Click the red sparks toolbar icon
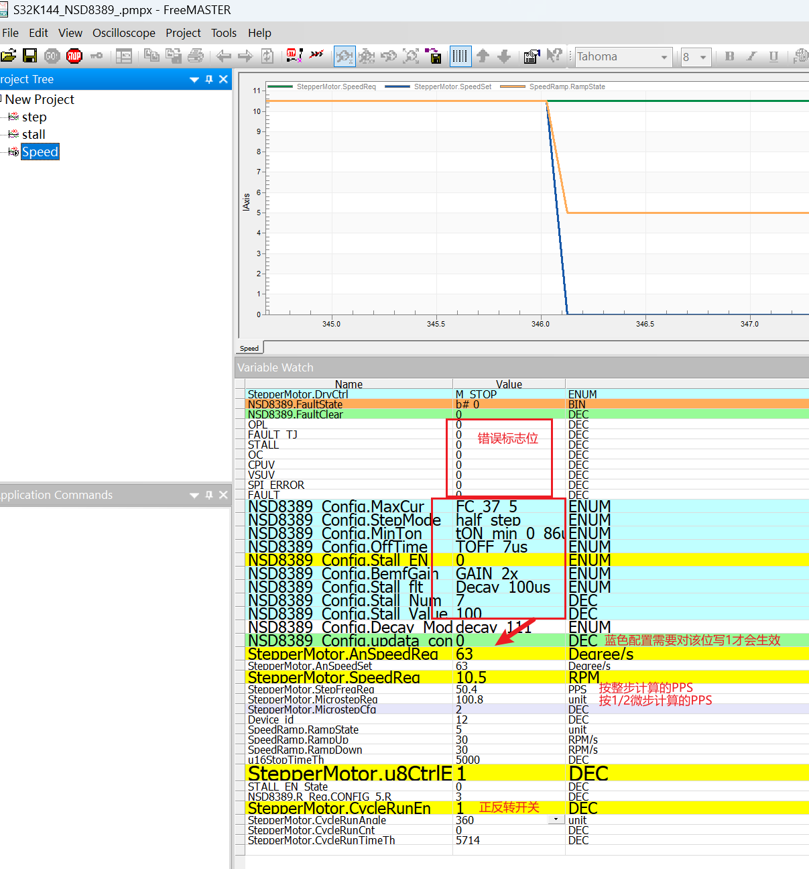Image resolution: width=809 pixels, height=869 pixels. tap(316, 54)
